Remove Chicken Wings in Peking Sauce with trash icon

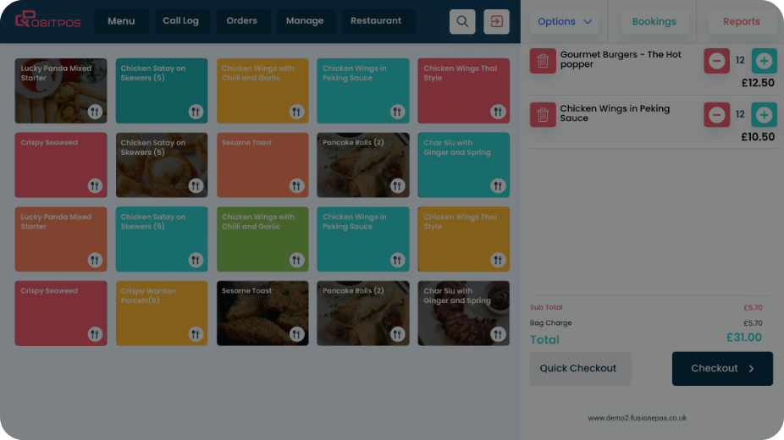click(543, 114)
